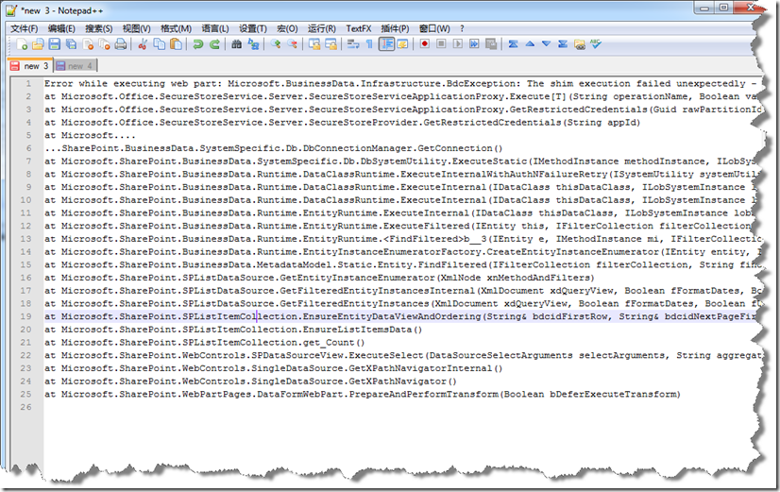This screenshot has height=492, width=780.
Task: Go to next item with blue down triangle
Action: pyautogui.click(x=546, y=44)
